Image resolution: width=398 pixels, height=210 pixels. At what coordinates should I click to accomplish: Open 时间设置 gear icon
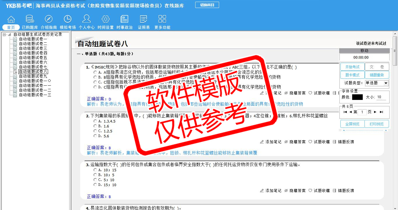[105, 19]
